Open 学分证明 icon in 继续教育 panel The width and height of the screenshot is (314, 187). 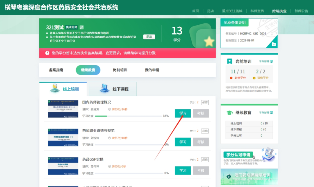[x=271, y=112]
